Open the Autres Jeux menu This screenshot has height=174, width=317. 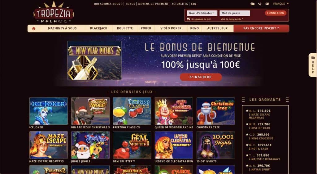(217, 28)
